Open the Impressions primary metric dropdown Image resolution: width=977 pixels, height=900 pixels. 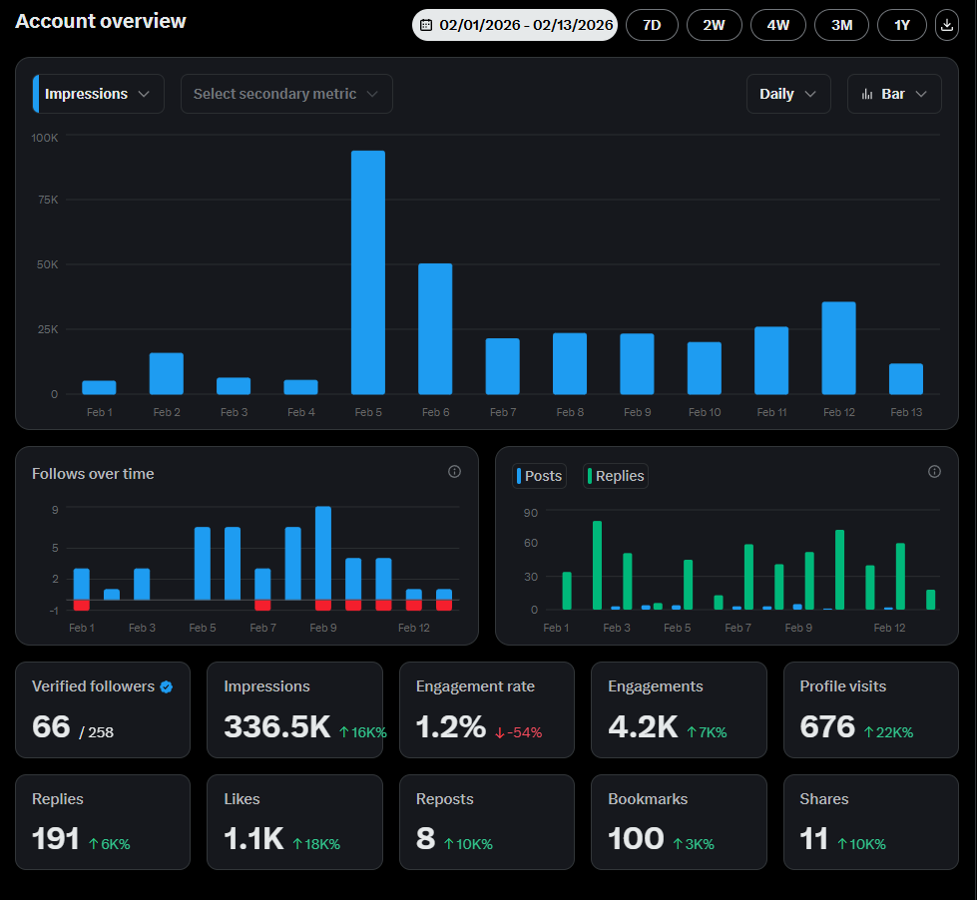97,93
